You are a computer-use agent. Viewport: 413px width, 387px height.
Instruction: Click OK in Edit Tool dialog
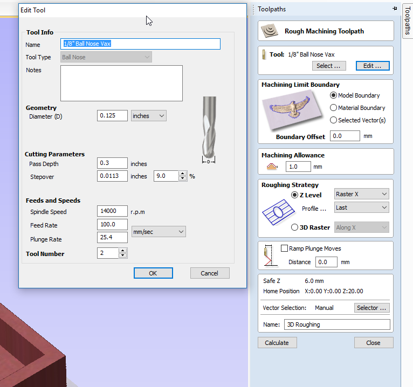click(153, 273)
